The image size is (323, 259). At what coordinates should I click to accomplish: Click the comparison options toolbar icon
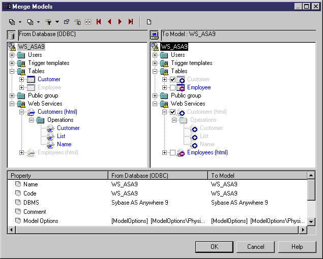(x=67, y=22)
